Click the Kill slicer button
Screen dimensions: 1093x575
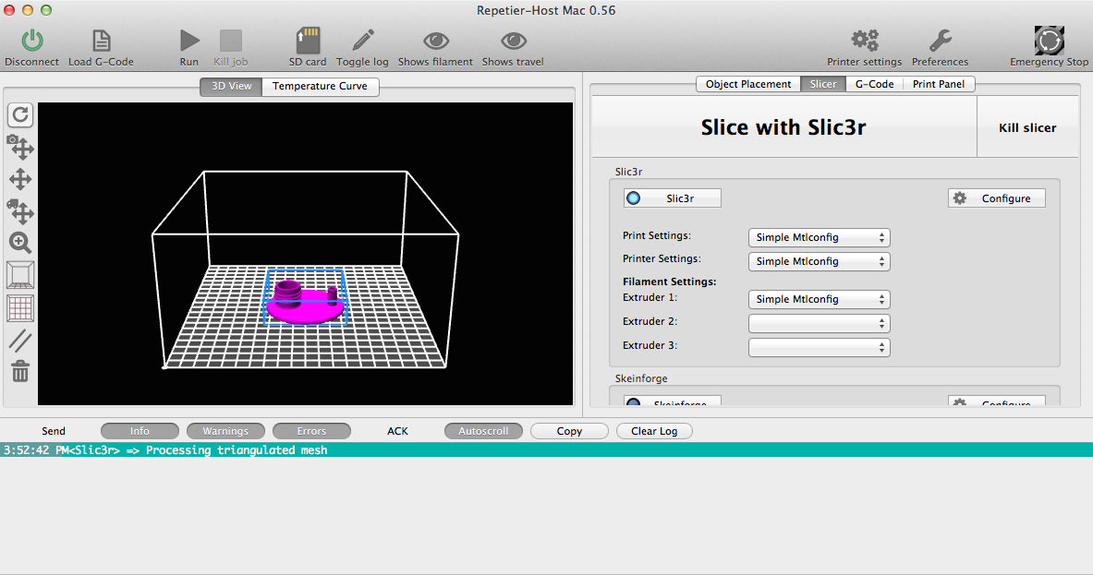pyautogui.click(x=1027, y=126)
